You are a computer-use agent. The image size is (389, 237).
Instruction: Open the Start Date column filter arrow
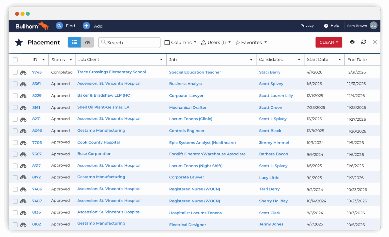pos(340,60)
